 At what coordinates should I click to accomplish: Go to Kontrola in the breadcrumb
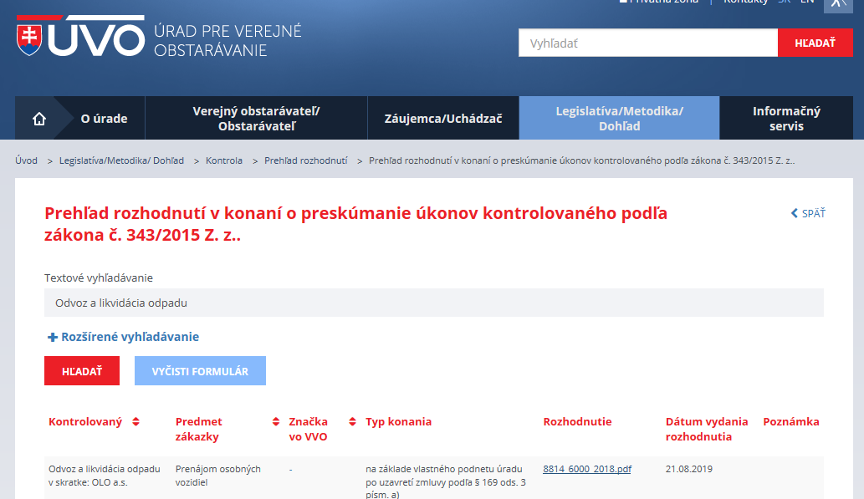[224, 160]
